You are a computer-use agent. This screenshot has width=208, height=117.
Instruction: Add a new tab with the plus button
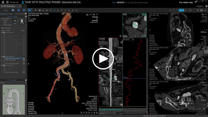click(24, 6)
